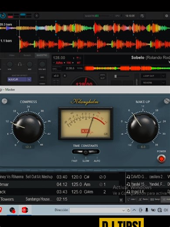Click the 128.00 BPM readout
The height and width of the screenshot is (227, 170).
pos(59,58)
